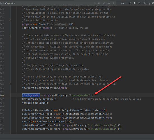Toggle Words (W) search option
Image resolution: width=154 pixels, height=140 pixels.
[109, 3]
